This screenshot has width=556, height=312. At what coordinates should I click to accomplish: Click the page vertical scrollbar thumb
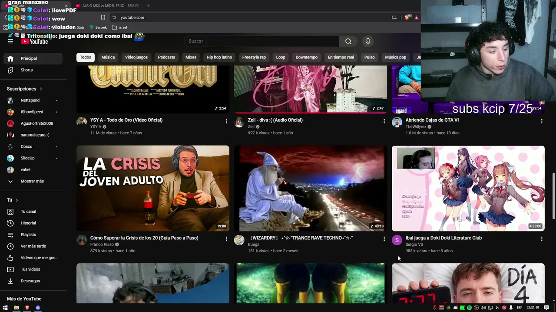point(553,196)
